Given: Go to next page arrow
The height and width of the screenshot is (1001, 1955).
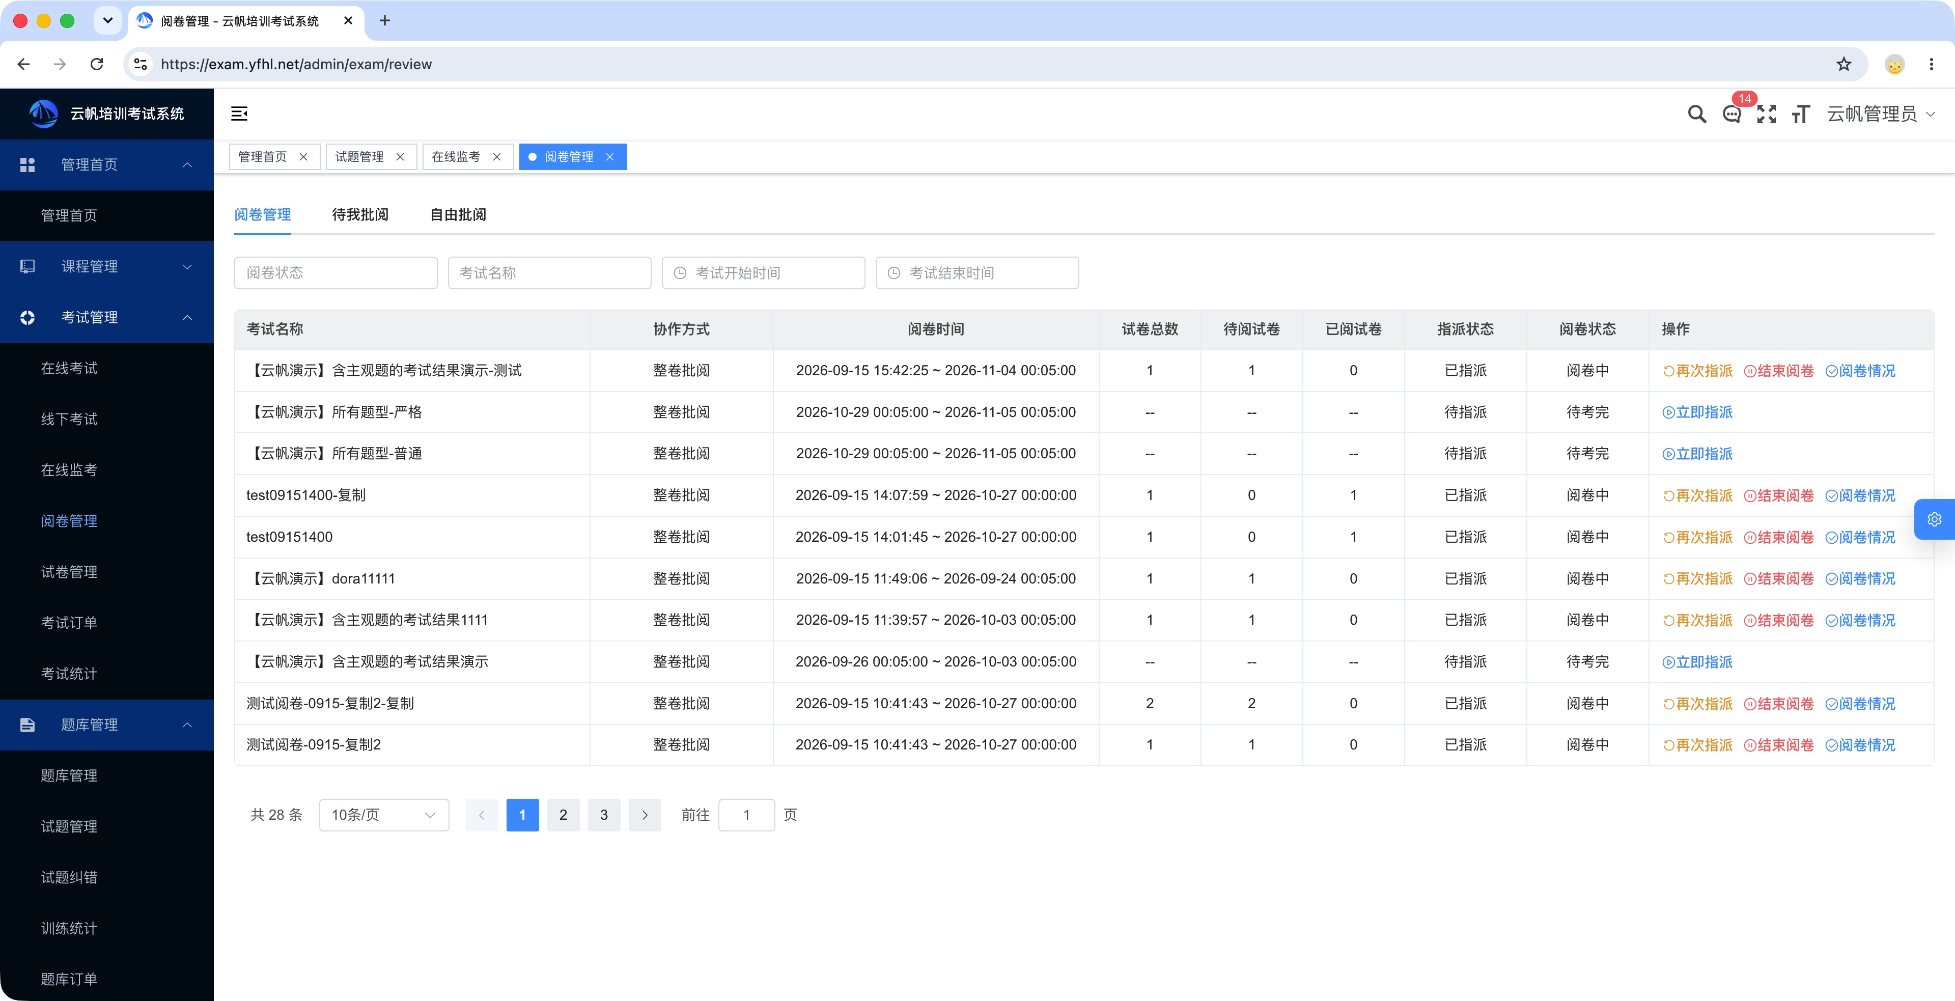Looking at the screenshot, I should (x=645, y=814).
